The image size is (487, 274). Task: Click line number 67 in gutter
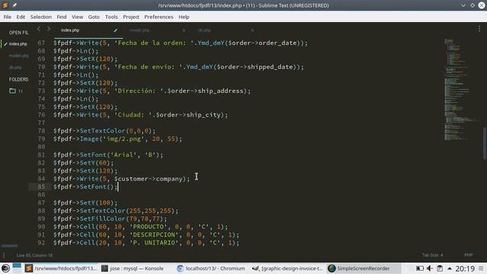pyautogui.click(x=41, y=43)
